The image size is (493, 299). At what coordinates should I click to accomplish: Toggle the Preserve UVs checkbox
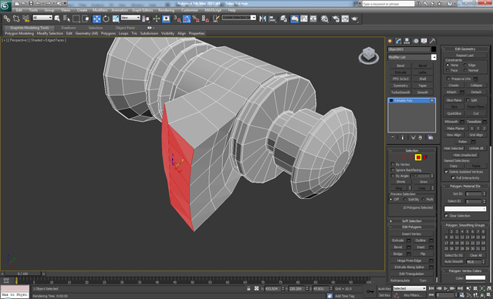coord(449,79)
